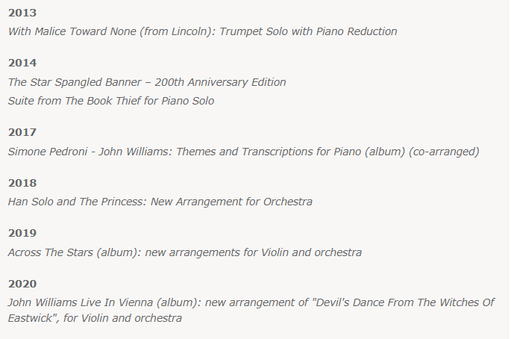511x339 pixels.
Task: Select The Star Spangled Banner entry
Action: point(147,82)
